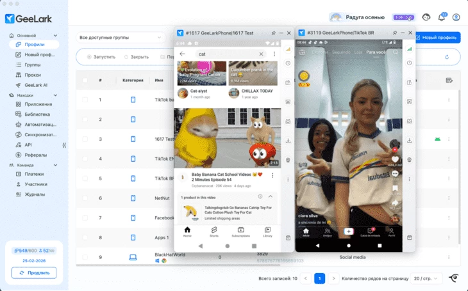Open TikTok video comments
Viewport: 468px width, 291px height.
pos(395,173)
